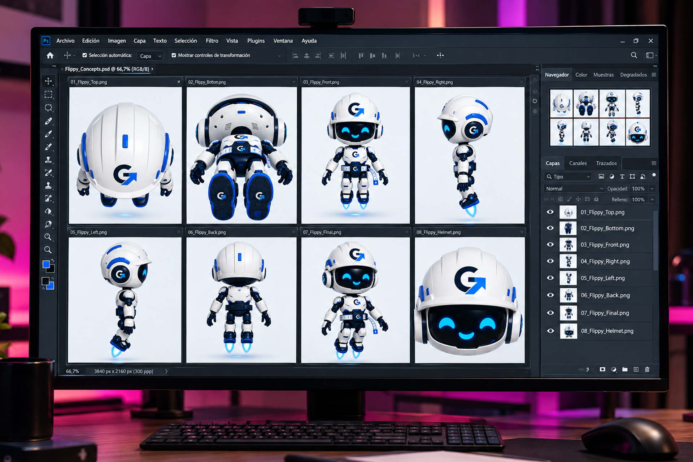Turn off the layer filtering switch
This screenshot has width=693, height=462.
point(654,176)
